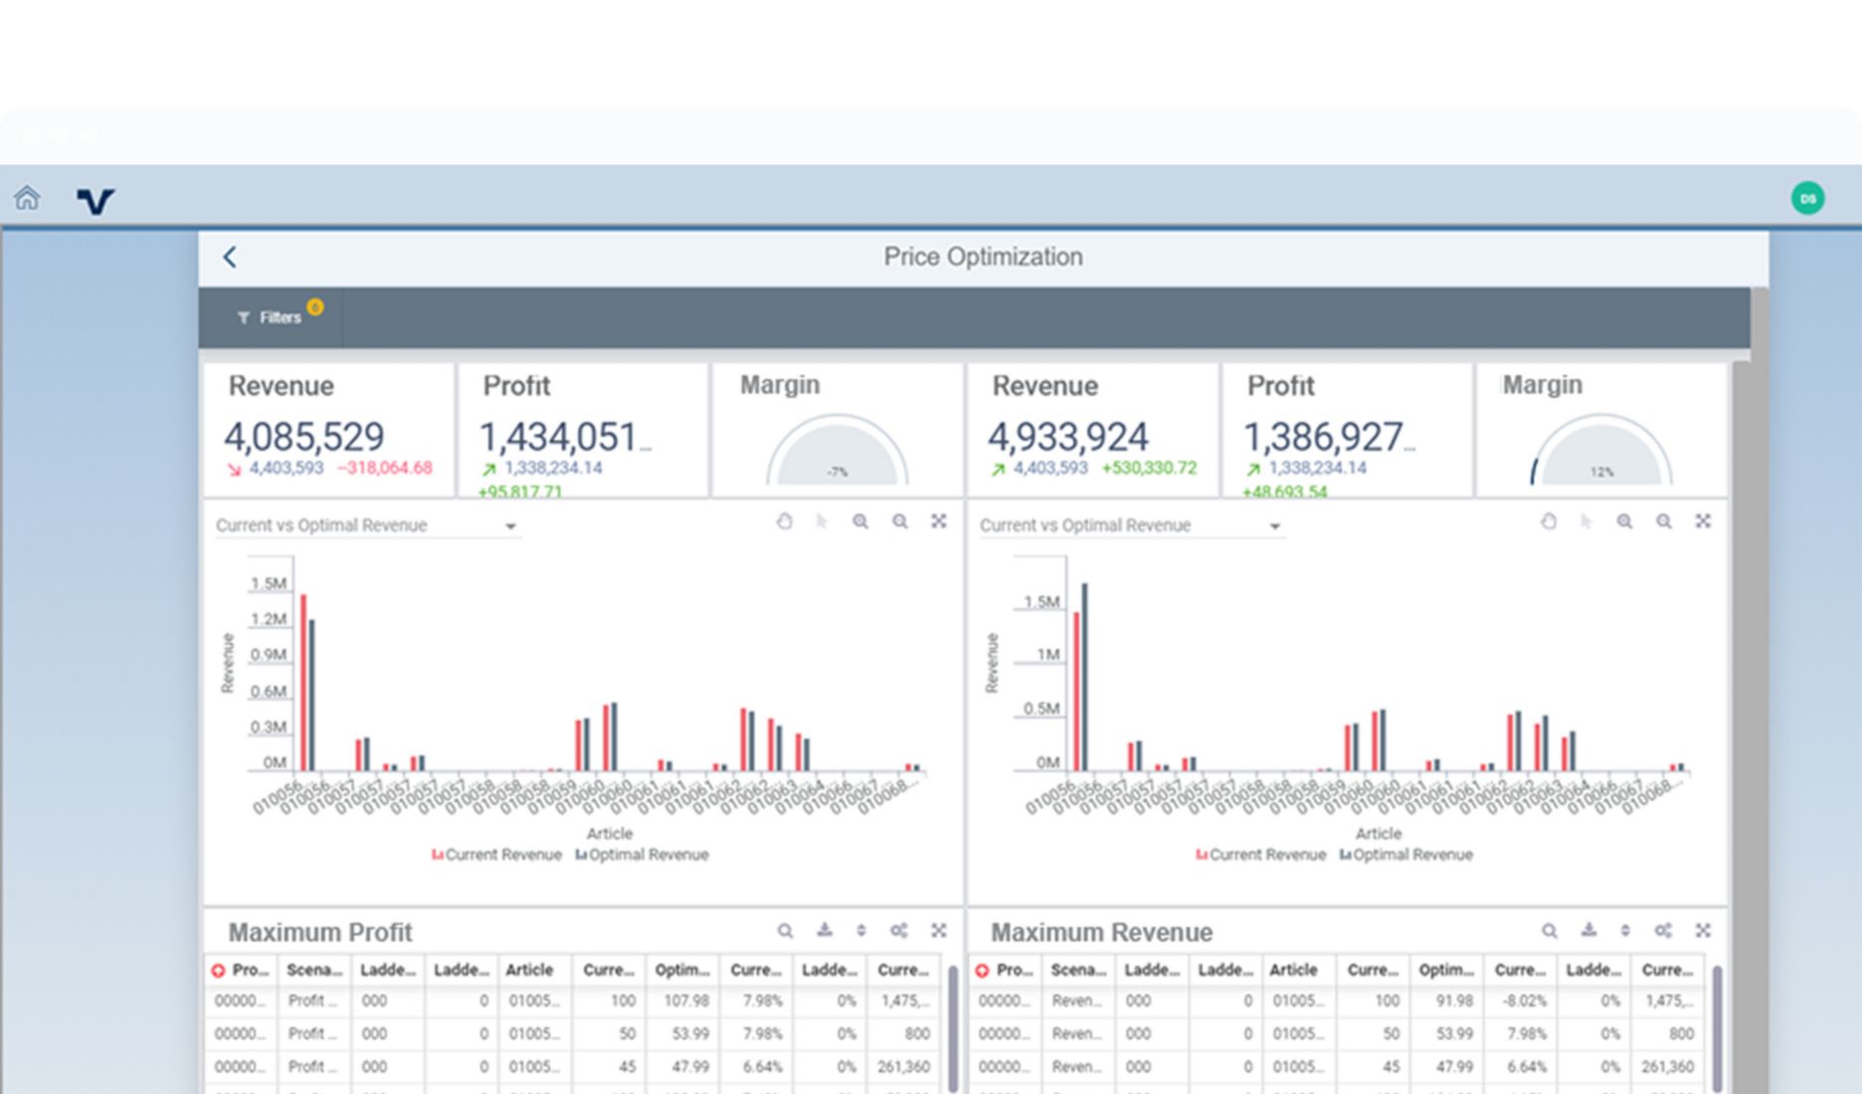The width and height of the screenshot is (1862, 1094).
Task: Select the pan hand tool on left chart
Action: (785, 521)
